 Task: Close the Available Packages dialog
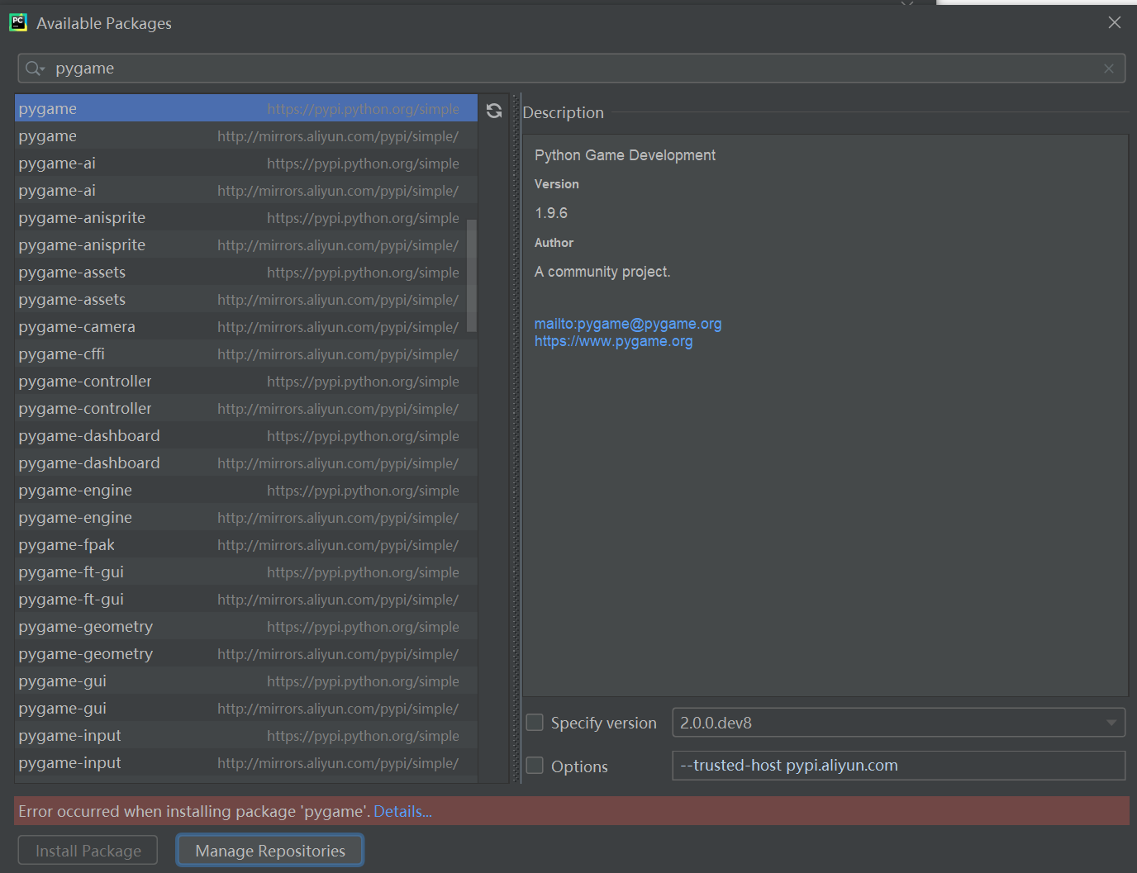[x=1115, y=22]
